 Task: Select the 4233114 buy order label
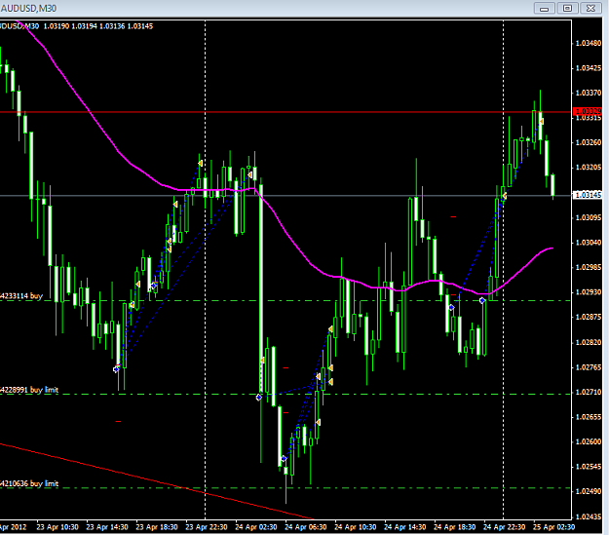click(21, 296)
